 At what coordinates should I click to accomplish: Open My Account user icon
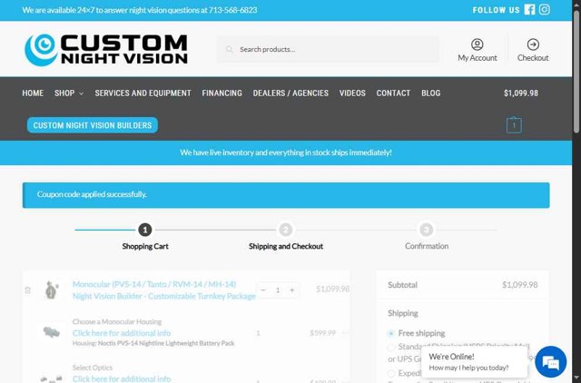[477, 44]
